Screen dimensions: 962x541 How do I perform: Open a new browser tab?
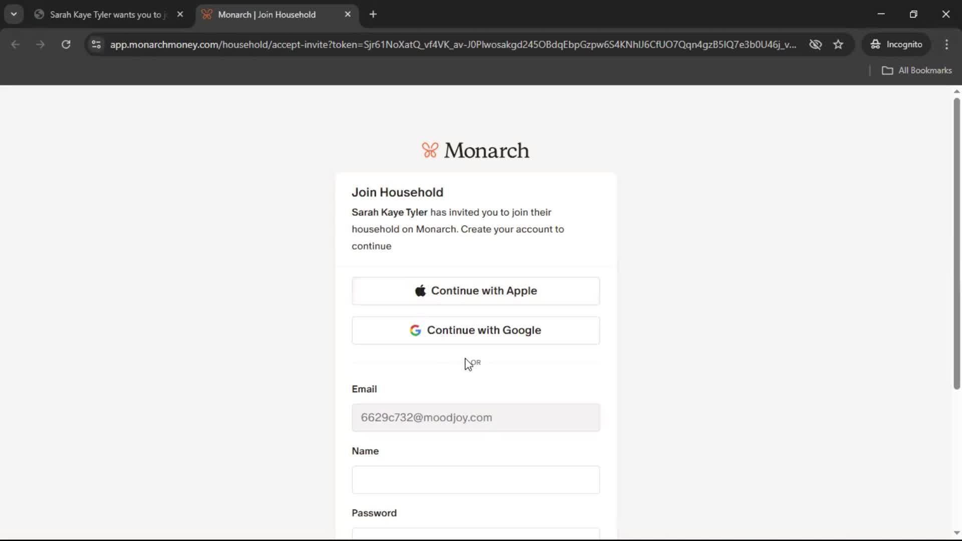(x=373, y=15)
